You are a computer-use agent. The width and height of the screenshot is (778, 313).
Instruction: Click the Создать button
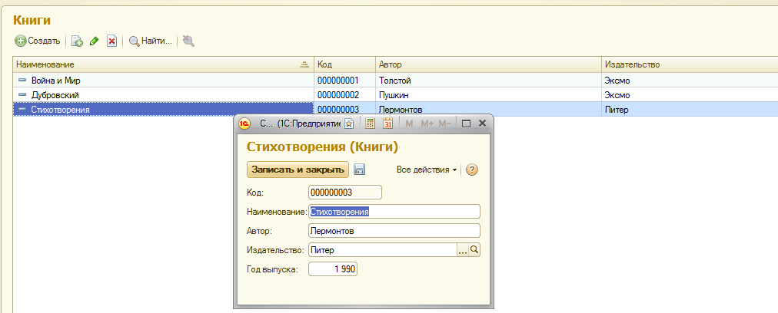38,41
